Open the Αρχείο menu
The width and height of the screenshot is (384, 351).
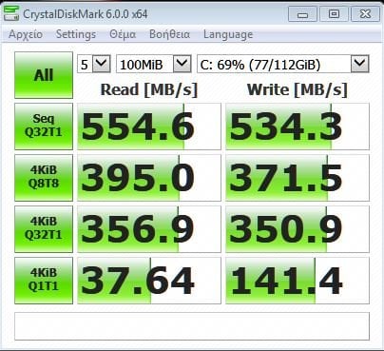[x=26, y=34]
